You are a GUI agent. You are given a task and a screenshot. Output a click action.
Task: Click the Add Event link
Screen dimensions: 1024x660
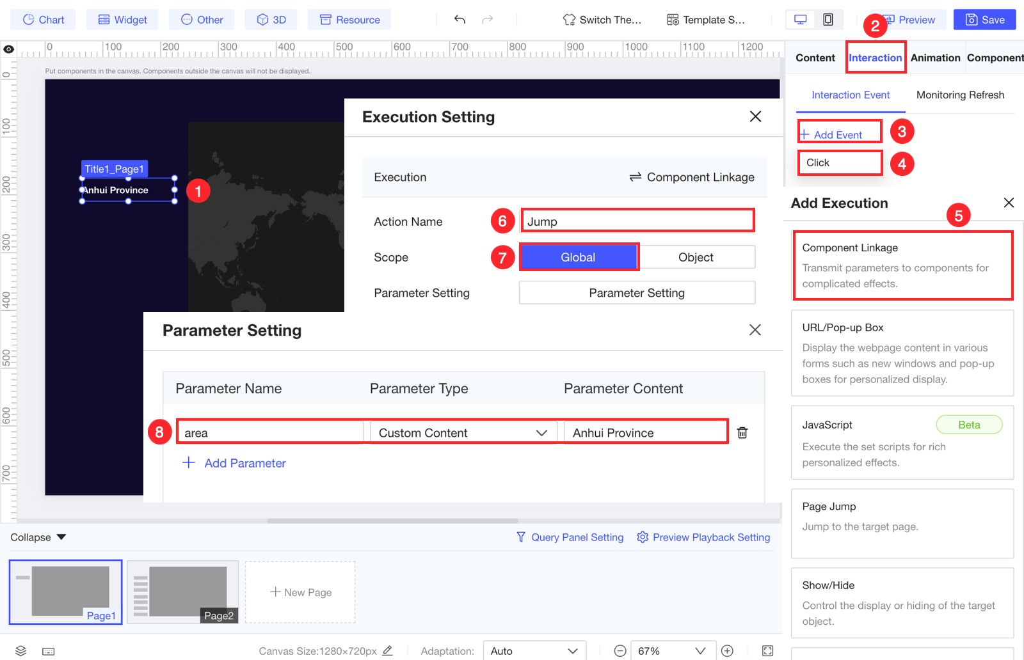click(x=831, y=134)
